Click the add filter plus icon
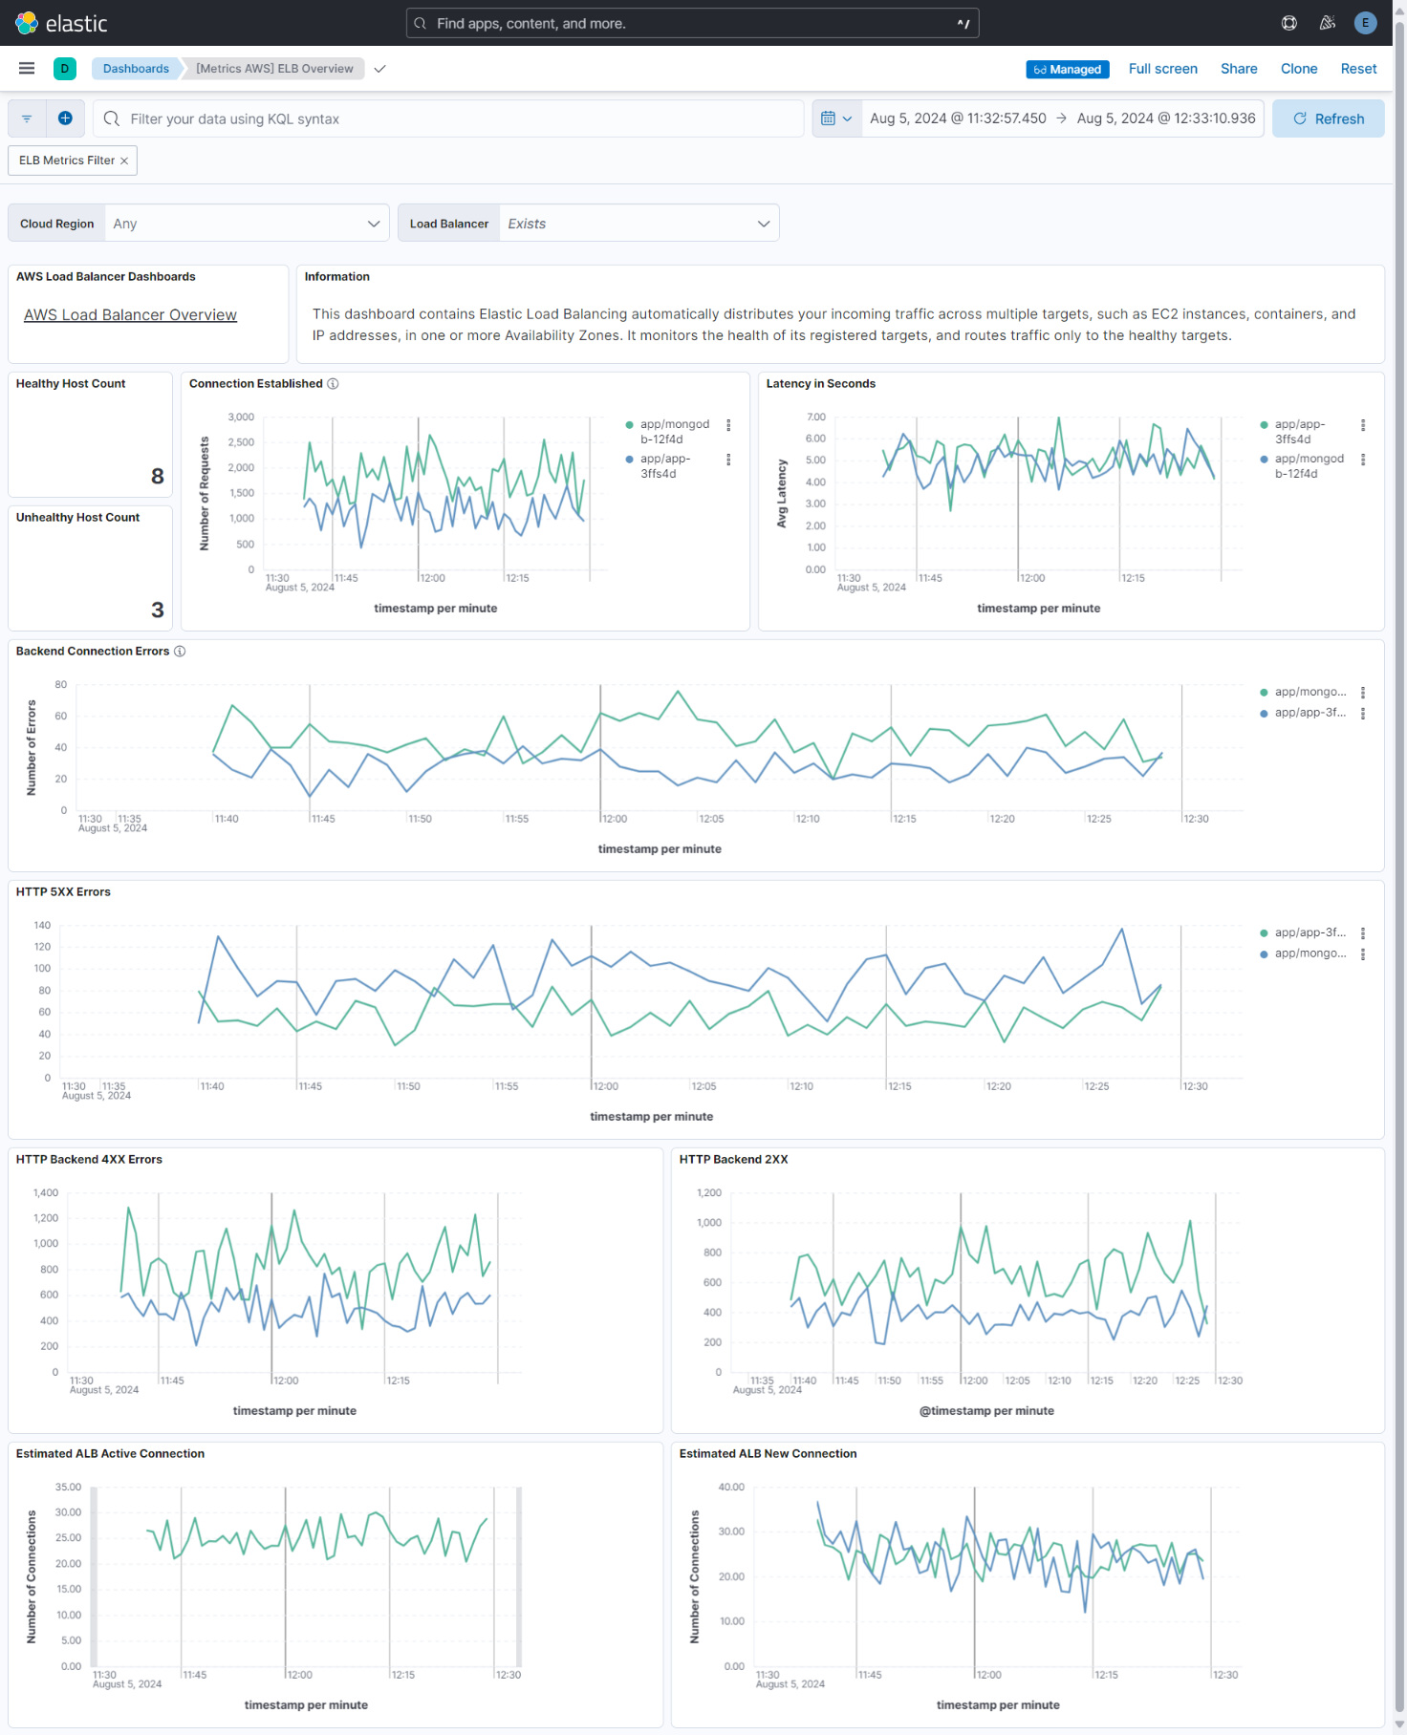The width and height of the screenshot is (1407, 1735). point(65,118)
